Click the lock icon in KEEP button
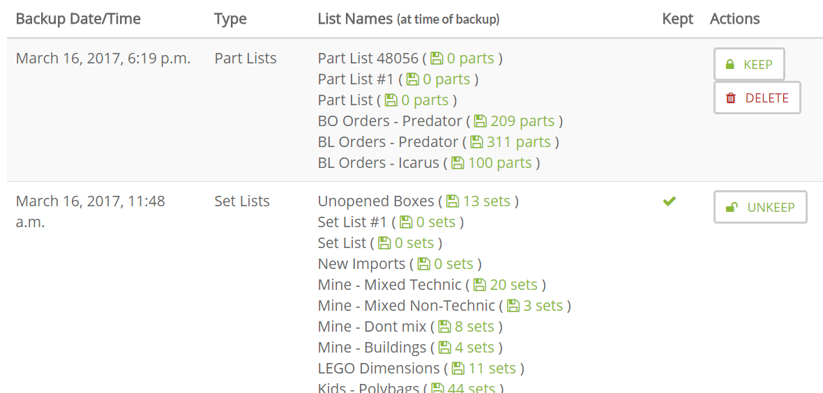 point(730,65)
